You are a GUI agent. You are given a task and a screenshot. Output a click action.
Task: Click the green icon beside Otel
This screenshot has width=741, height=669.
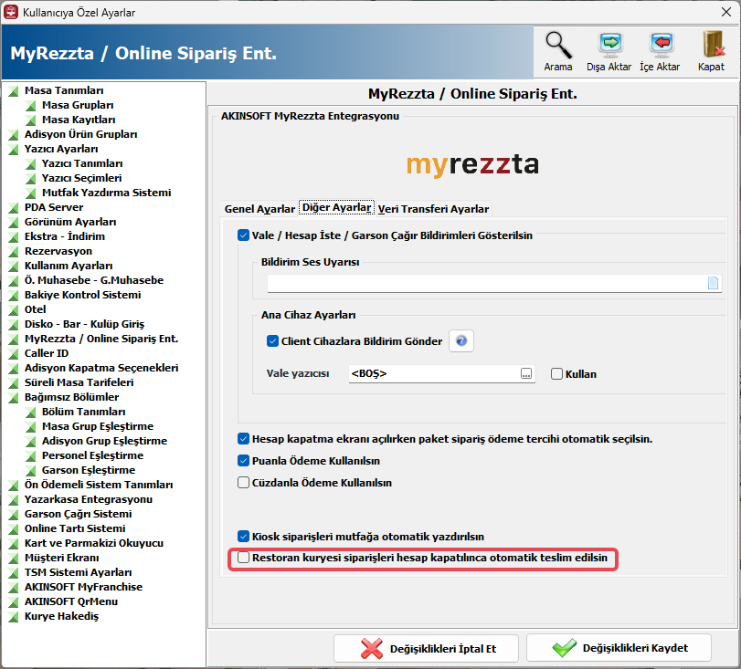click(x=13, y=309)
